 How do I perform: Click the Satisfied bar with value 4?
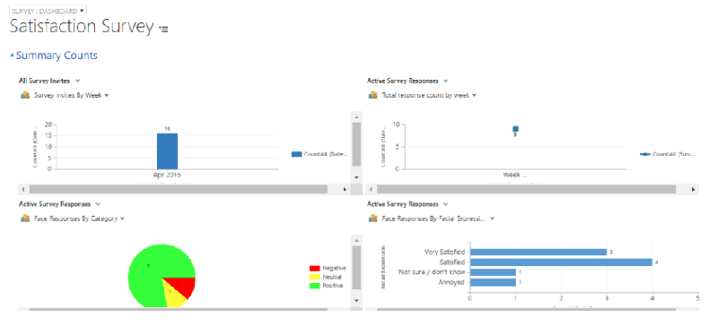(562, 262)
